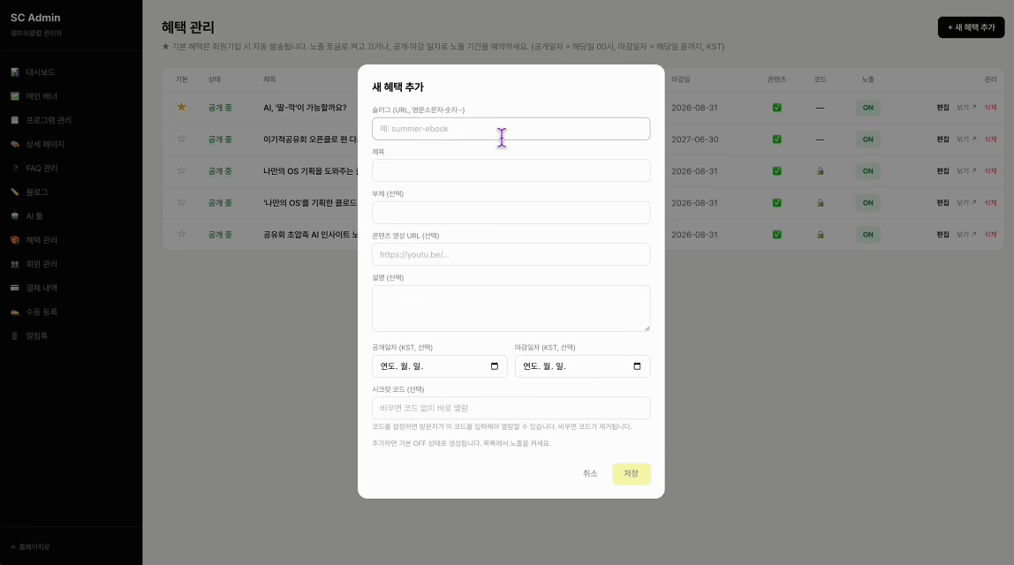This screenshot has height=565, width=1014.
Task: Click 편집 for 공유회 초압축 AI 인사이트 row
Action: pyautogui.click(x=942, y=235)
